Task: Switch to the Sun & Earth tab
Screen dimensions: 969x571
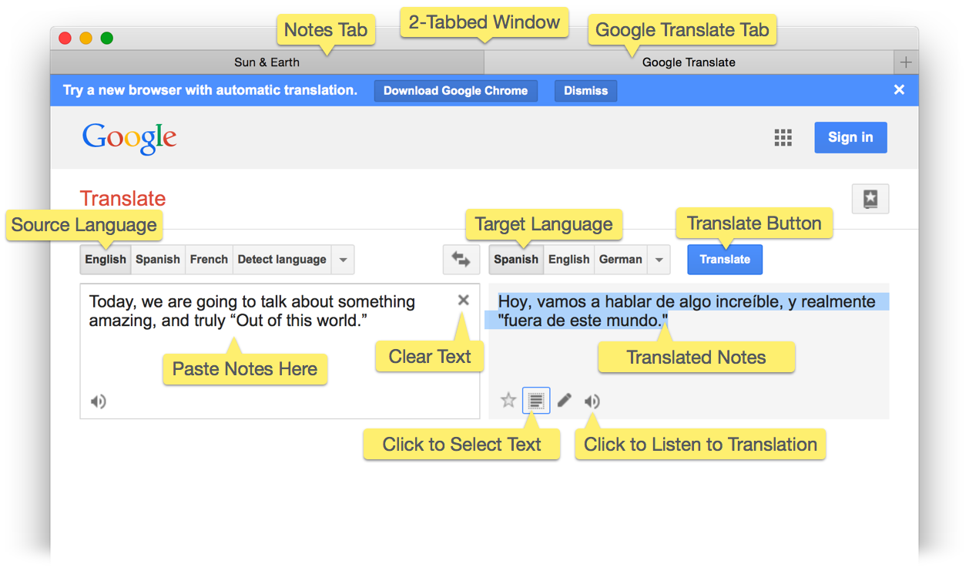Action: coord(267,62)
